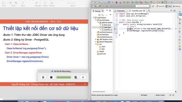Select pom.xml in Package Explorer
The image size is (182, 102).
[x=101, y=54]
